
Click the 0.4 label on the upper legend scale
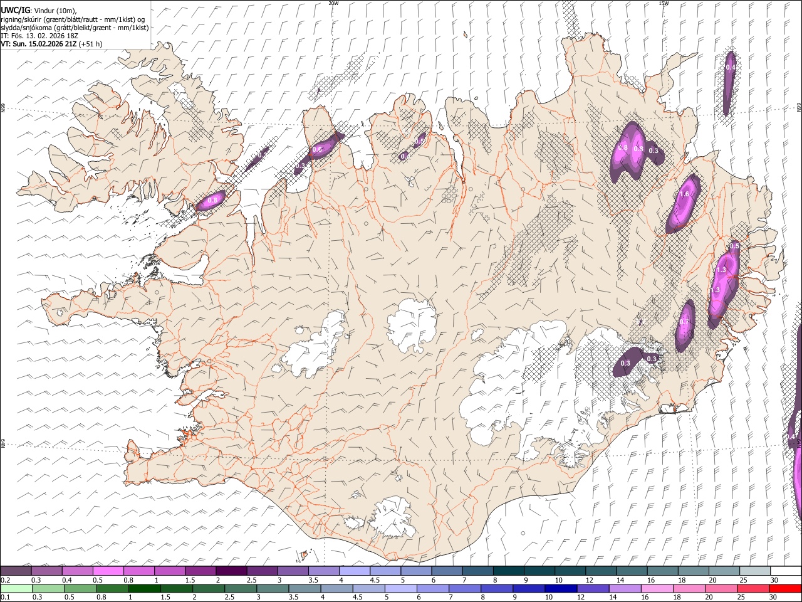(67, 580)
